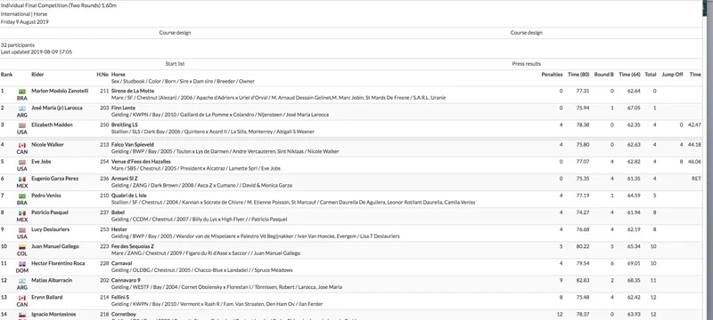Select rider Hector Florentino Roca
The height and width of the screenshot is (320, 713).
pyautogui.click(x=57, y=263)
